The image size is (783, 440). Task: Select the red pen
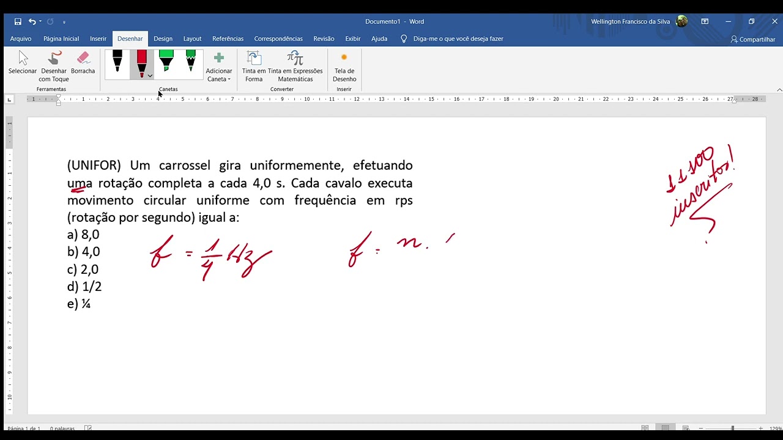tap(142, 64)
